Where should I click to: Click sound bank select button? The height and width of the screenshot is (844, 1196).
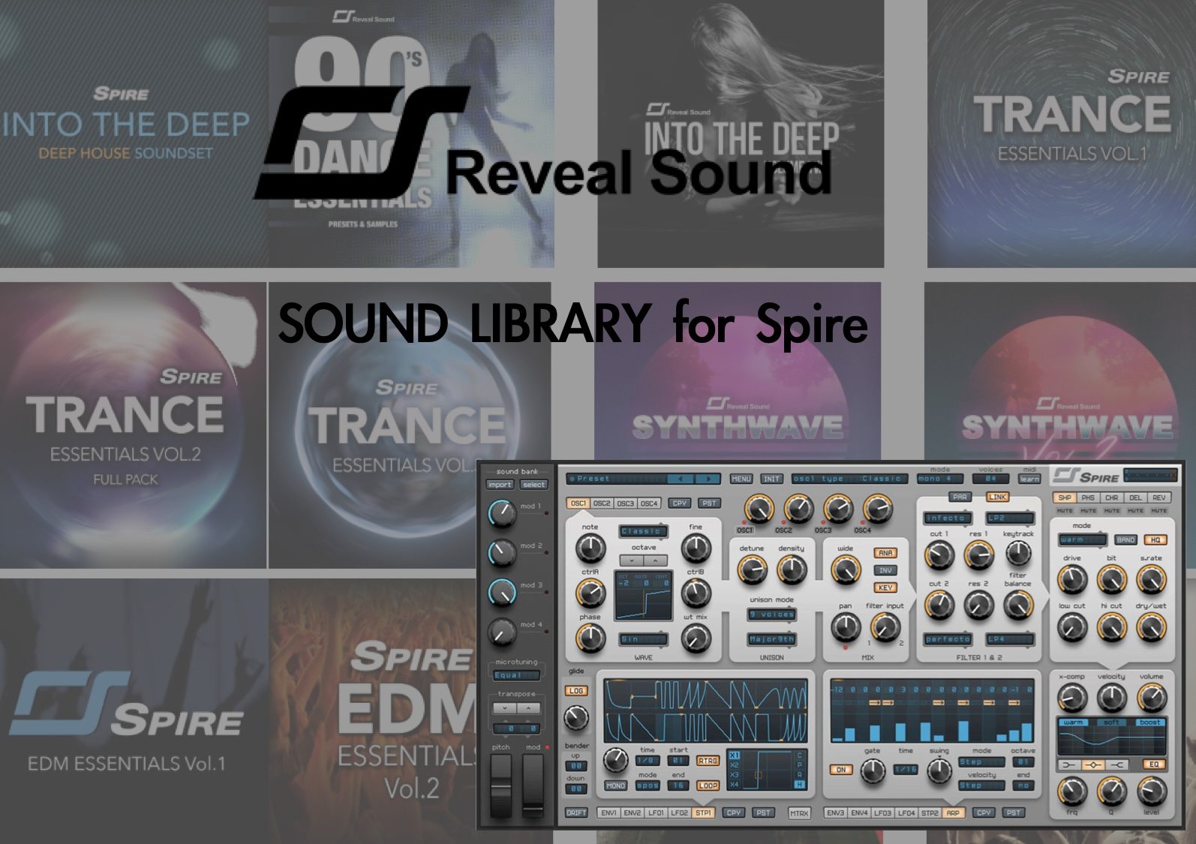(534, 485)
